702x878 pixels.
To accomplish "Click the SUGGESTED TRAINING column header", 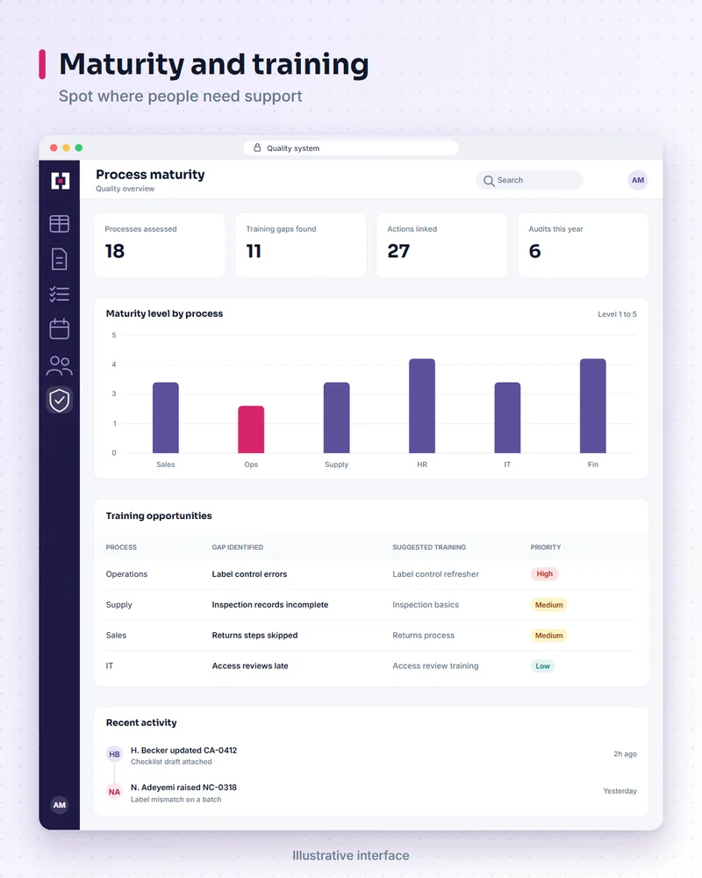I will pos(429,547).
